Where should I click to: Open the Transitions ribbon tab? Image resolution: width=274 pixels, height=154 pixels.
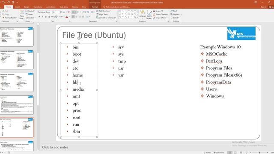click(38, 7)
